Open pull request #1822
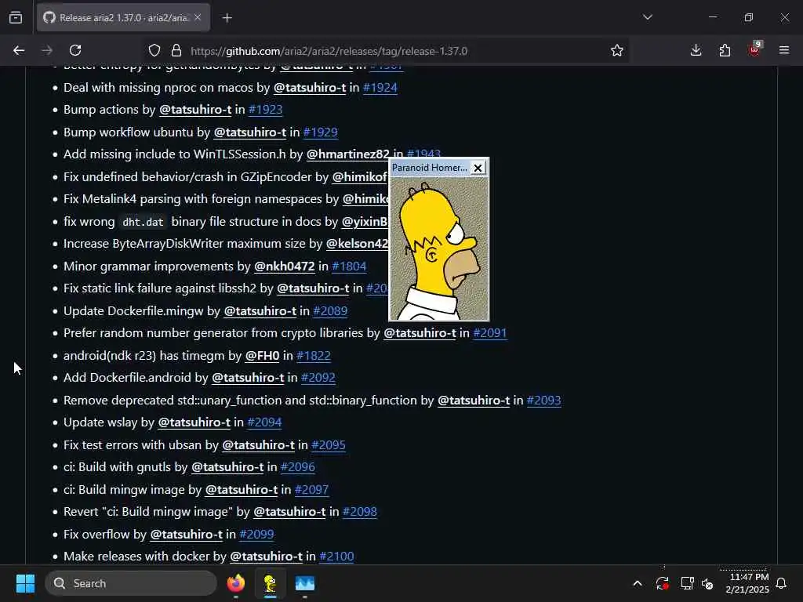This screenshot has height=602, width=803. [x=314, y=355]
